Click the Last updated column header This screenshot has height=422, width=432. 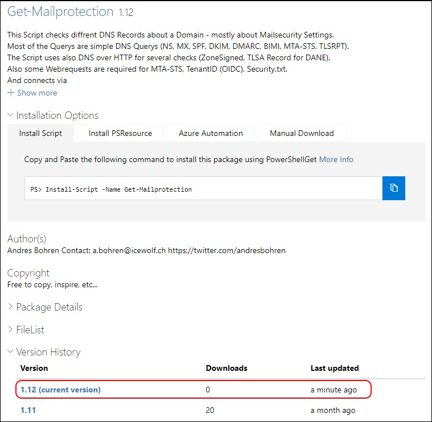tap(335, 368)
